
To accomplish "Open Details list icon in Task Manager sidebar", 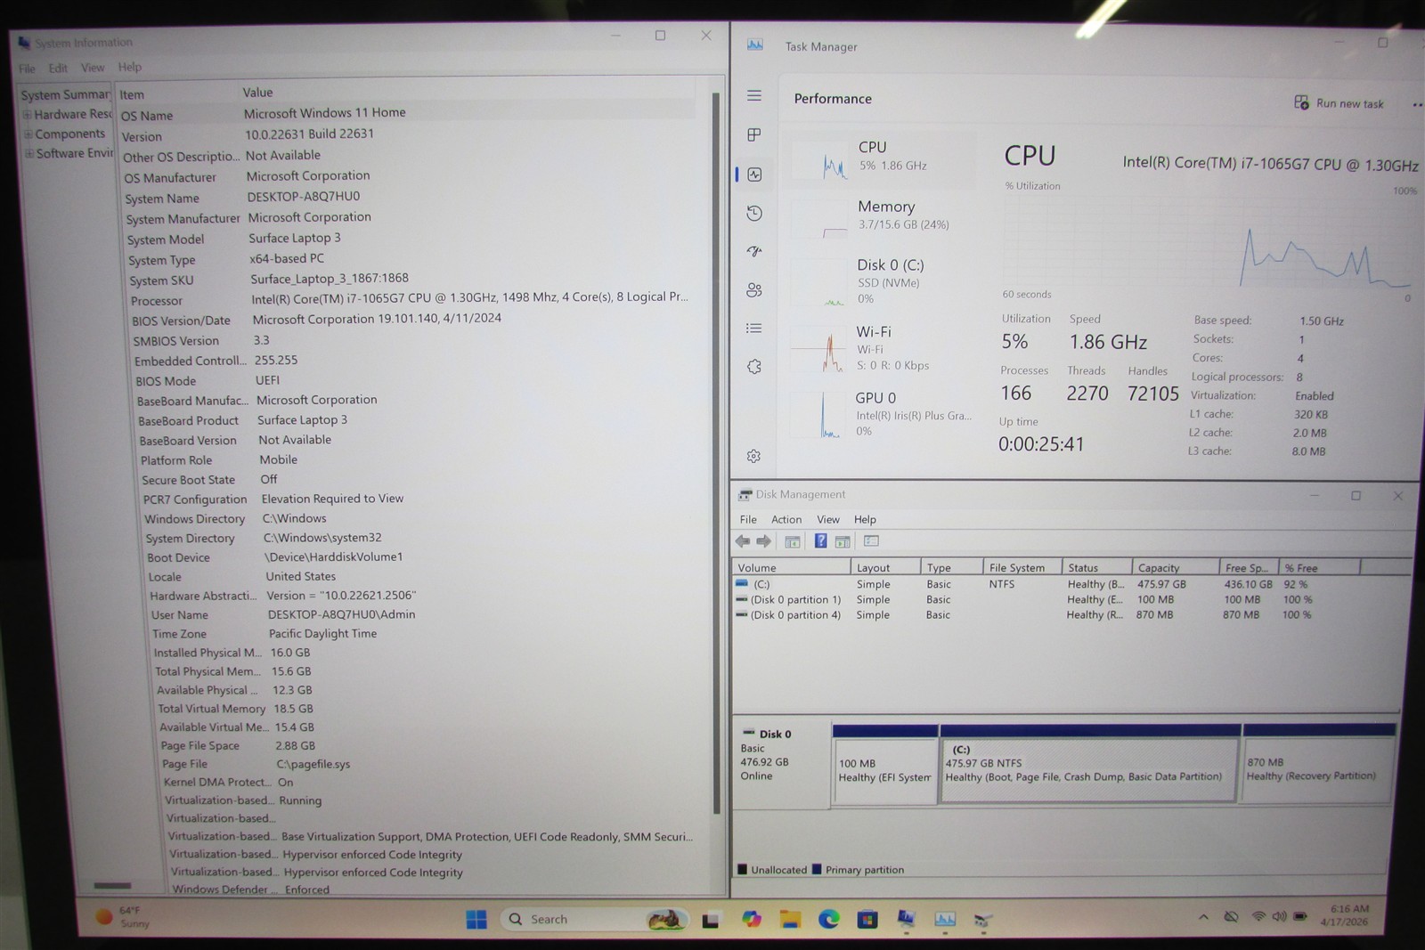I will pos(754,329).
